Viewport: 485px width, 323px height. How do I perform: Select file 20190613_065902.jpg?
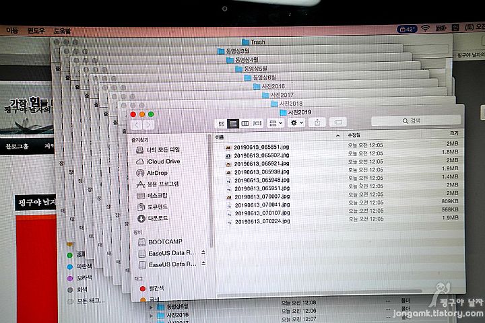tap(261, 155)
